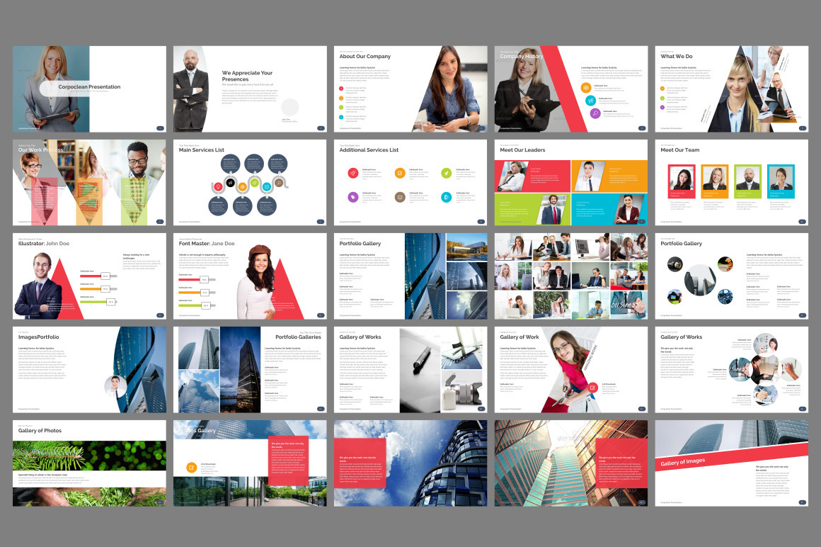The width and height of the screenshot is (821, 547).
Task: Open the Gallery of Images slide
Action: [731, 463]
